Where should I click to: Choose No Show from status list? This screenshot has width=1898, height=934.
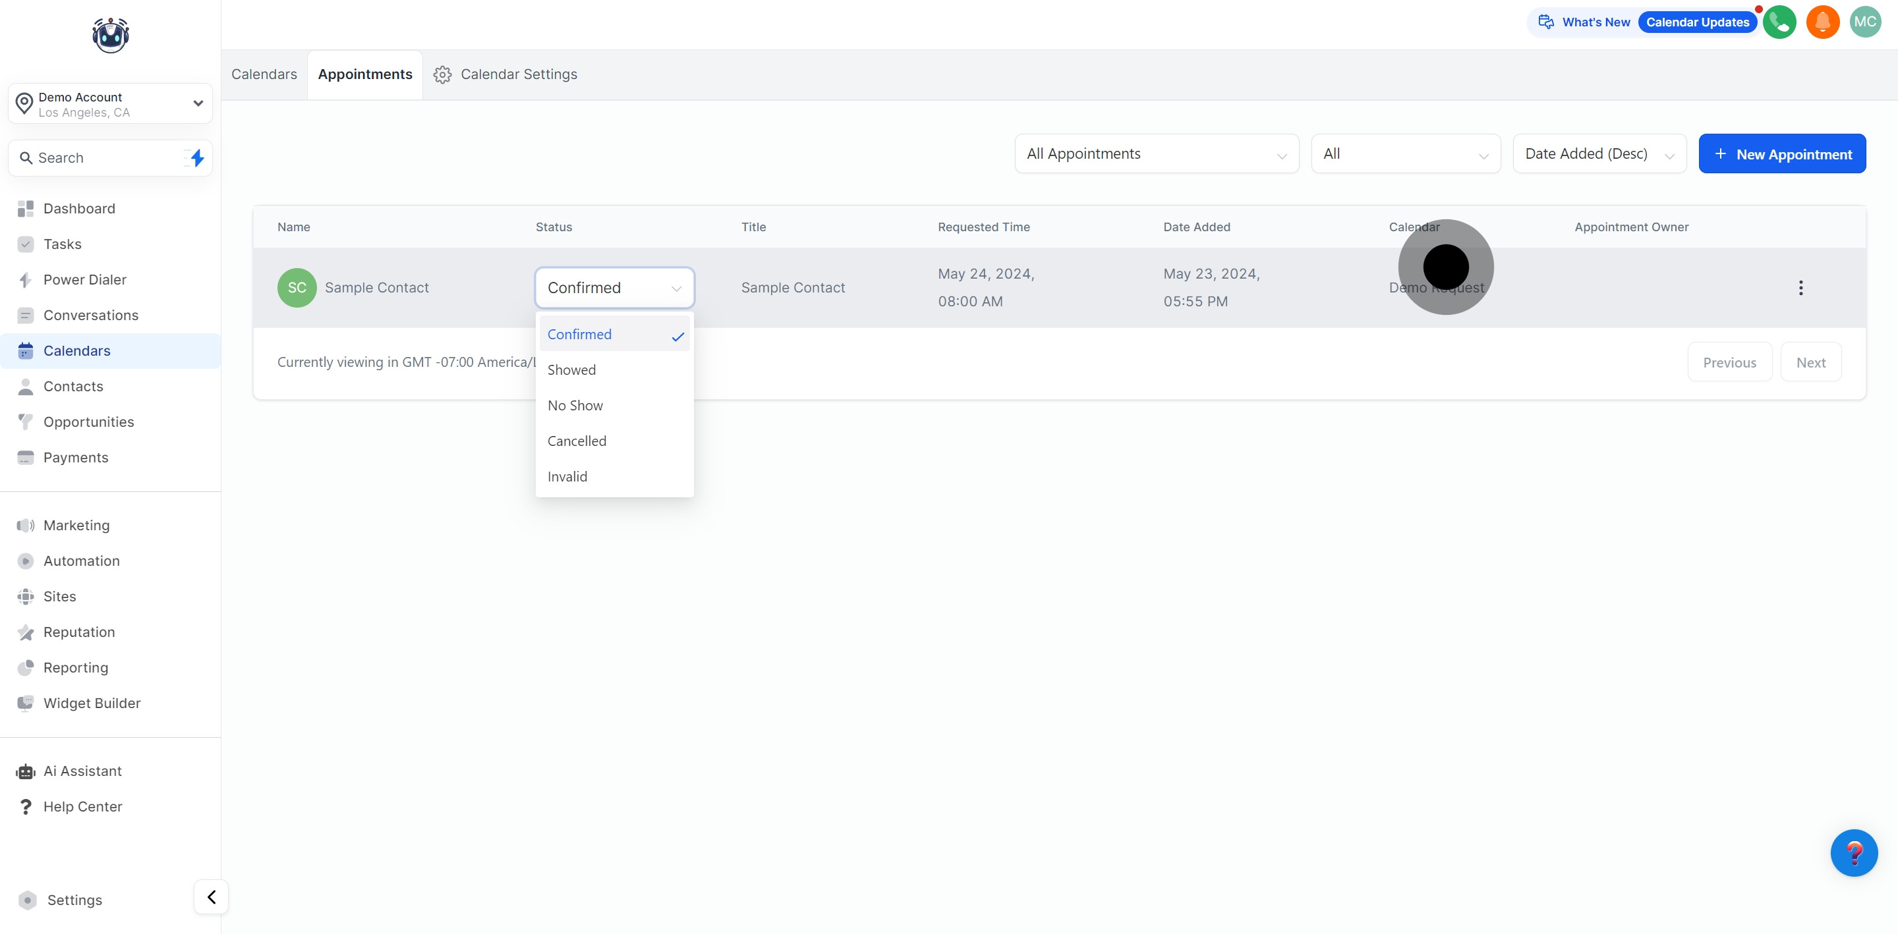tap(575, 405)
